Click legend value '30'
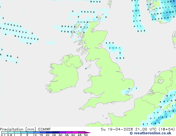 tap(60, 135)
